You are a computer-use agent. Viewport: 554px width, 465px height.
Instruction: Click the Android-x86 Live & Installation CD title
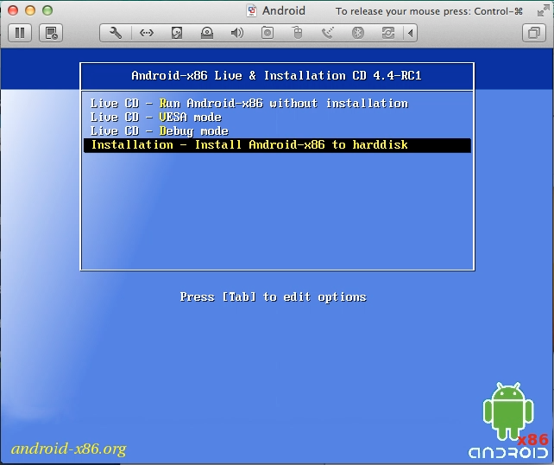tap(277, 75)
